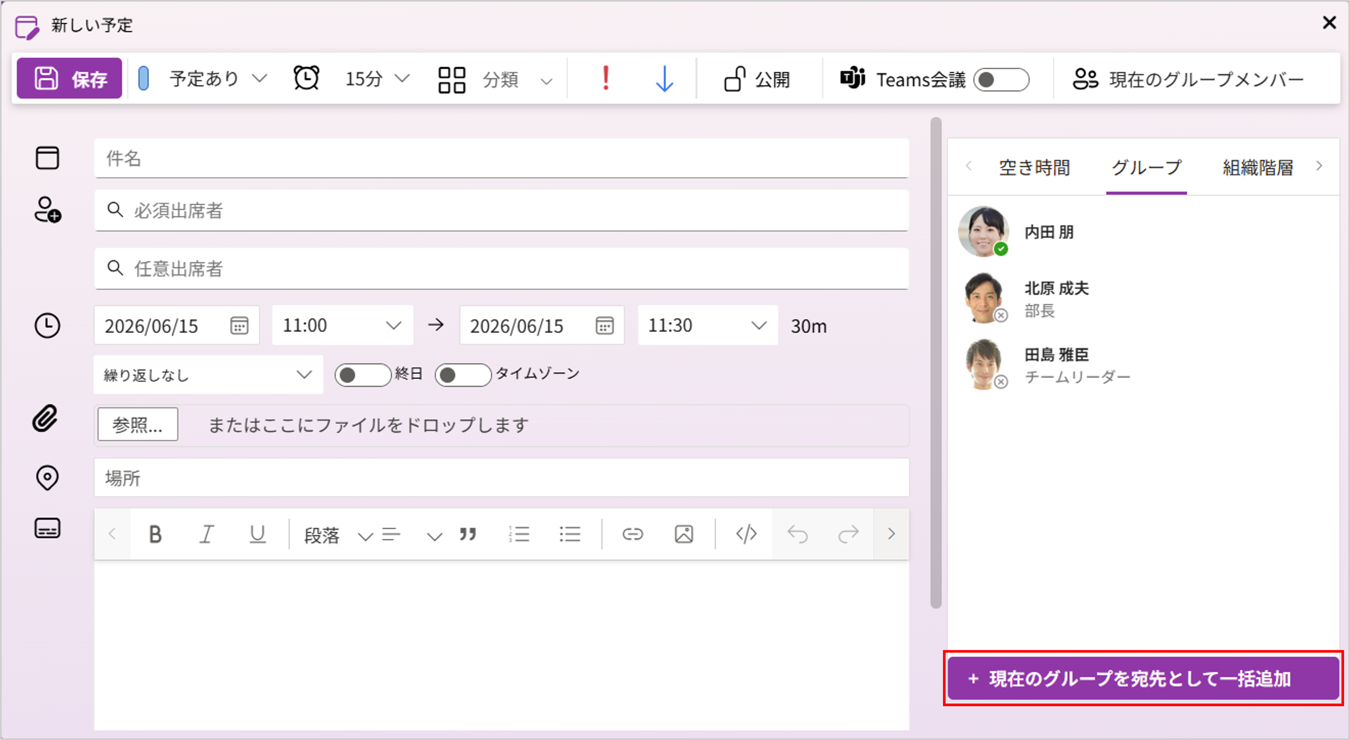Viewport: 1350px width, 740px height.
Task: Click the blue status color indicator
Action: (143, 79)
